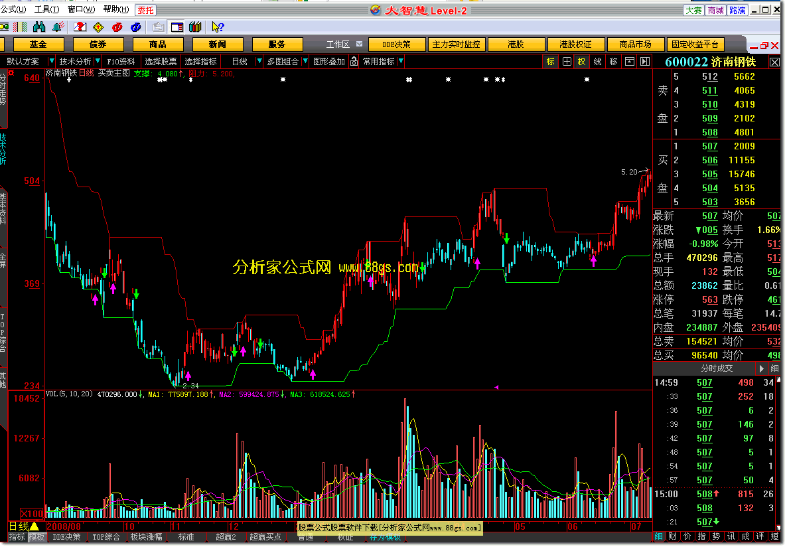Open the 日线 period dropdown arrow

[259, 61]
